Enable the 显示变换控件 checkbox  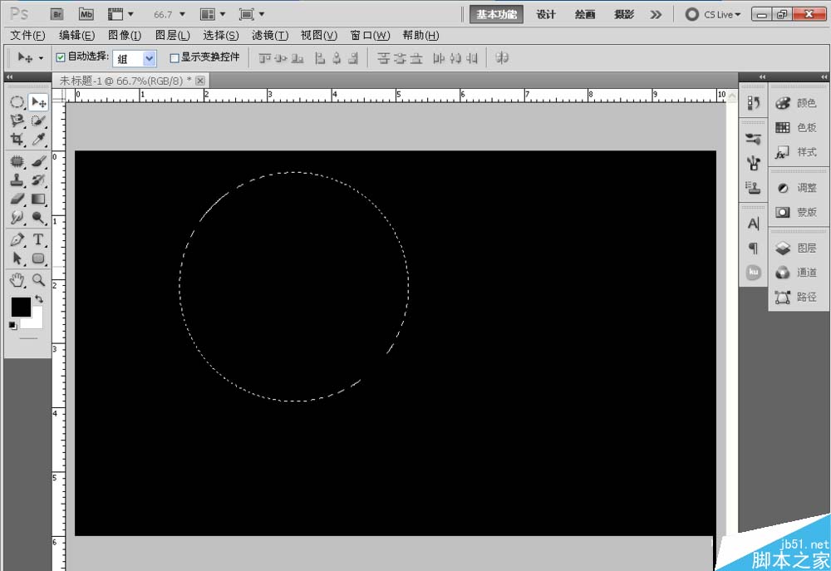(174, 58)
